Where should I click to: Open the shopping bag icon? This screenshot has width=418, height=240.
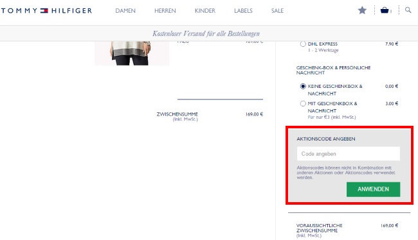[385, 10]
